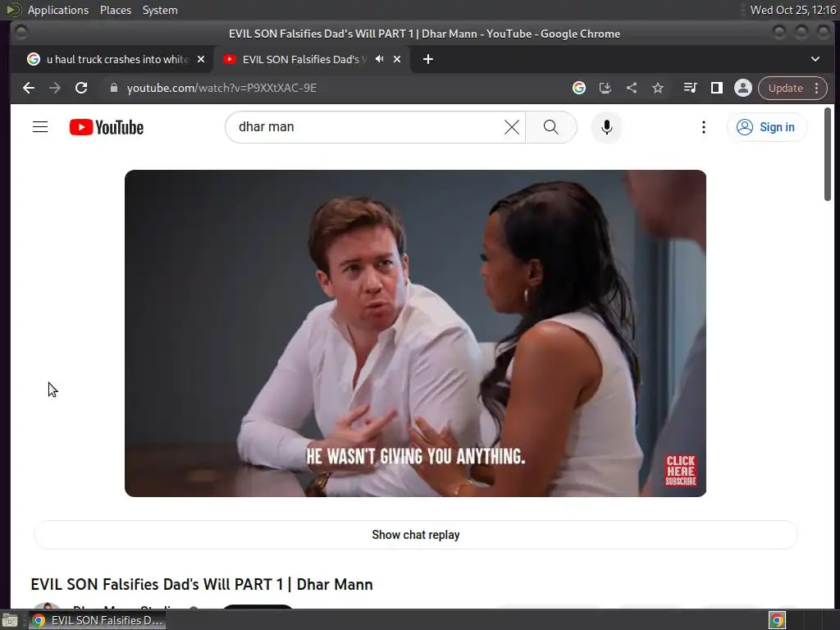Click the browser forward arrow

tap(55, 88)
